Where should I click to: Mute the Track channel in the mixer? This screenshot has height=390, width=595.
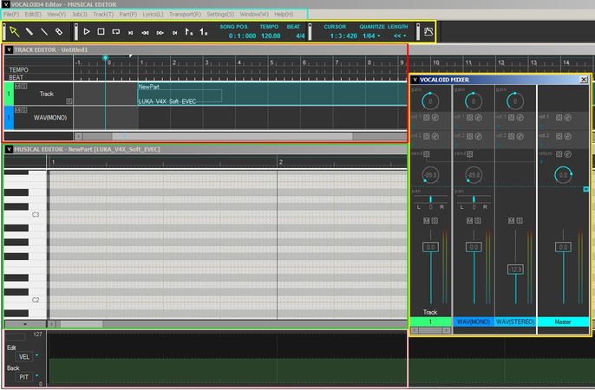point(427,221)
